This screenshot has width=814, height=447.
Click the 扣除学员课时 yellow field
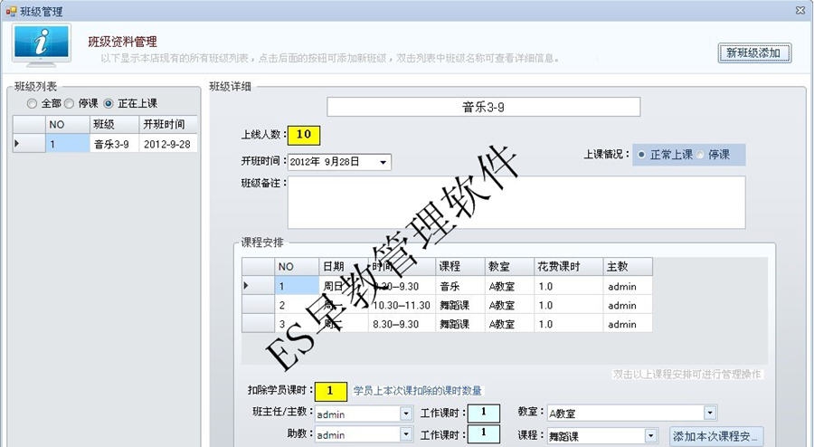tap(331, 391)
